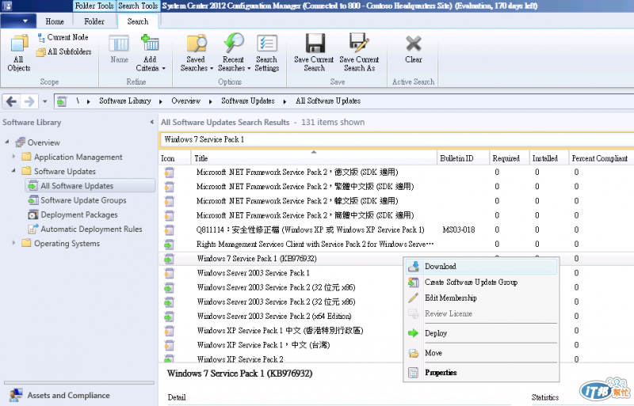Choose Create Software Update Group menu item
This screenshot has height=406, width=634.
click(481, 283)
